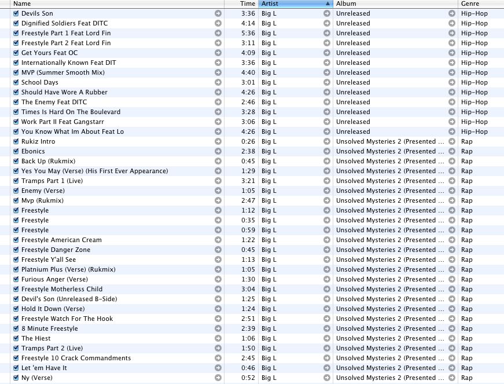504x384 pixels.
Task: Click artist arrow icon in Hold It Down (Verse) row
Action: tap(327, 309)
